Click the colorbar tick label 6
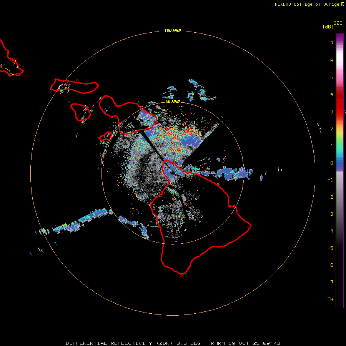 point(332,60)
